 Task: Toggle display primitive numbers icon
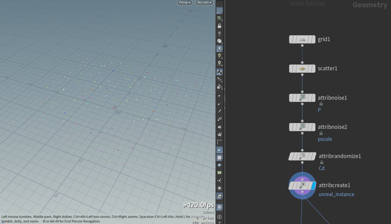(219, 134)
